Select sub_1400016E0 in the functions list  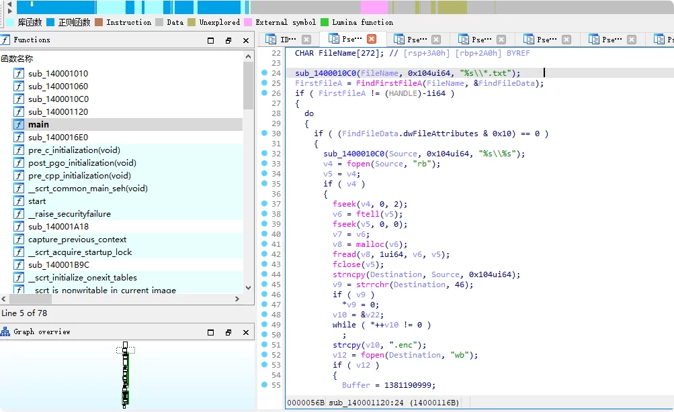click(x=58, y=138)
